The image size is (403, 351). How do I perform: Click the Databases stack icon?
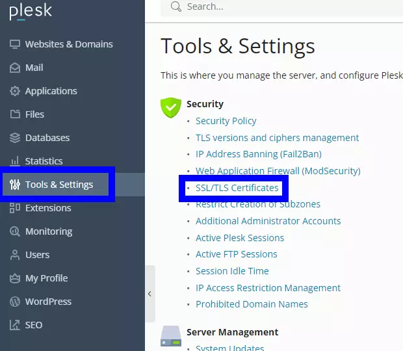15,138
